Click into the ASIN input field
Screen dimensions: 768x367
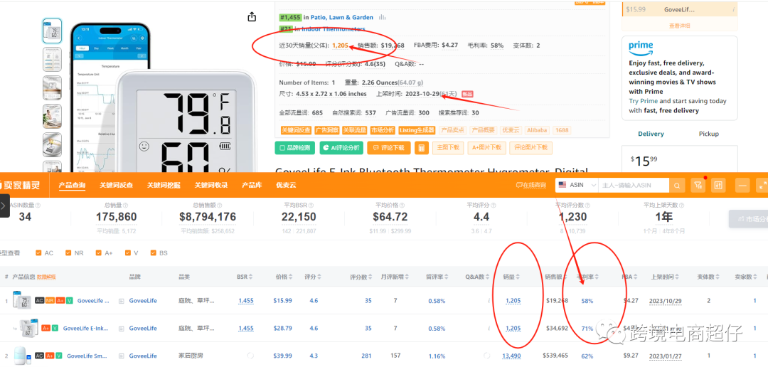click(634, 185)
